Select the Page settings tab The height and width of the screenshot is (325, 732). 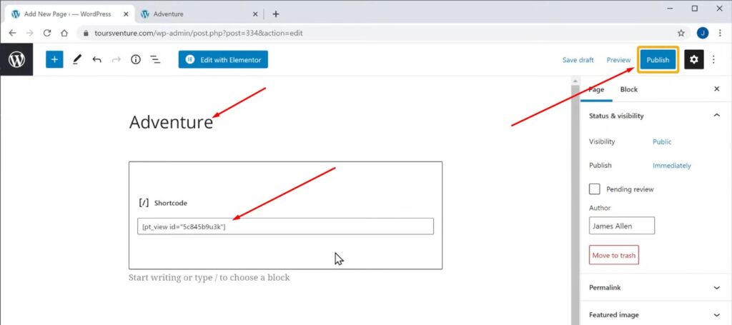pos(596,89)
